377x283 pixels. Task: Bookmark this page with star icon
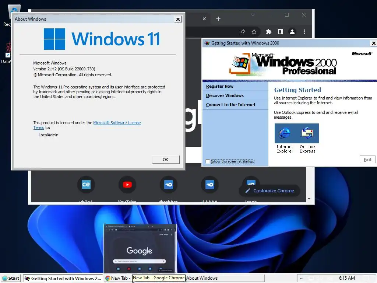[254, 32]
